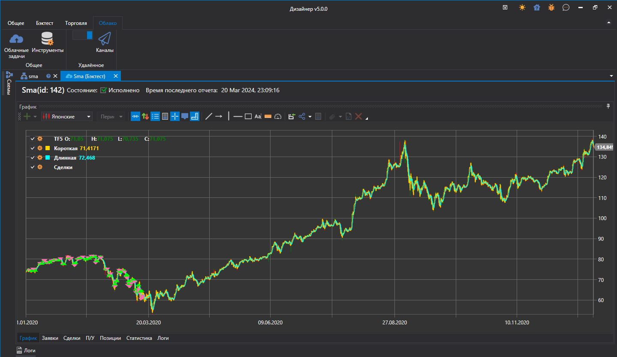Toggle TF5 candles visibility checkbox

[33, 139]
